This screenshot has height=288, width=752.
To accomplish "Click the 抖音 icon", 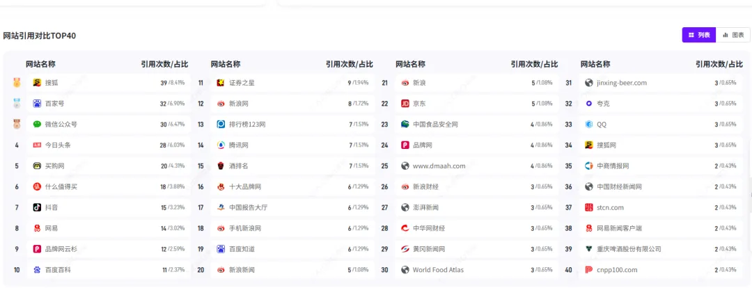I will 37,207.
